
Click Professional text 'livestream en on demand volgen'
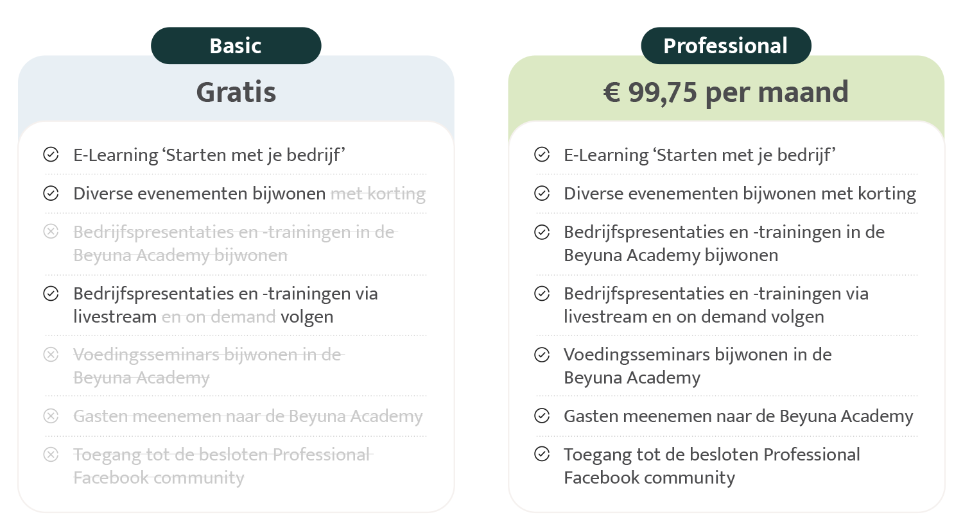pyautogui.click(x=693, y=317)
